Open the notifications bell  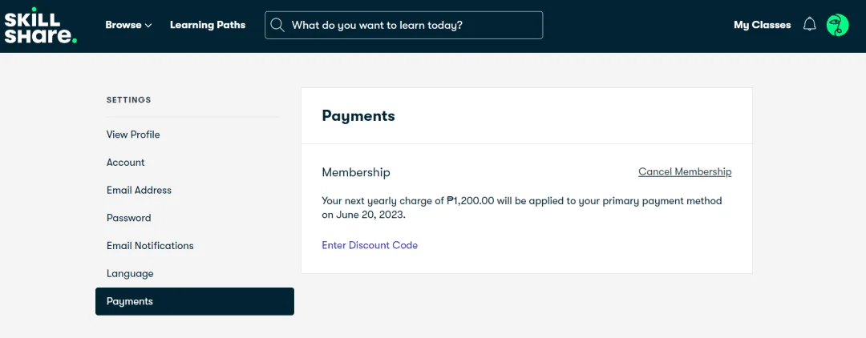pos(809,25)
